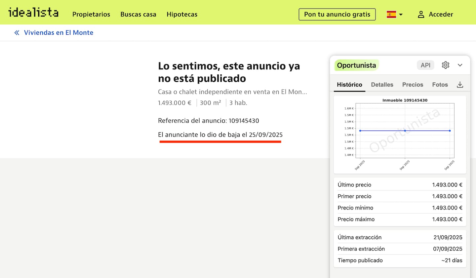Open the Viviendas en El Monte link
Viewport: 476px width, 278px height.
point(59,32)
